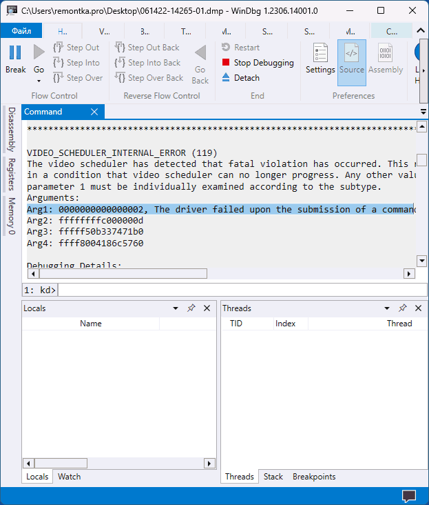The image size is (429, 505).
Task: Pin the Locals panel
Action: pyautogui.click(x=191, y=308)
